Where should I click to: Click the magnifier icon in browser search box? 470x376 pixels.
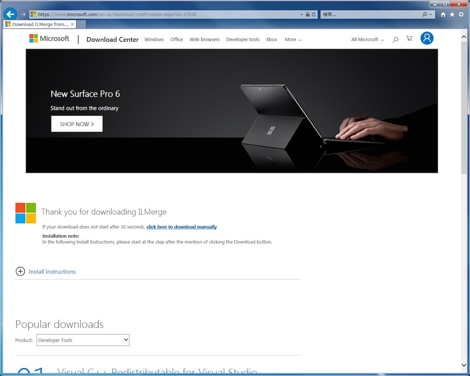425,14
